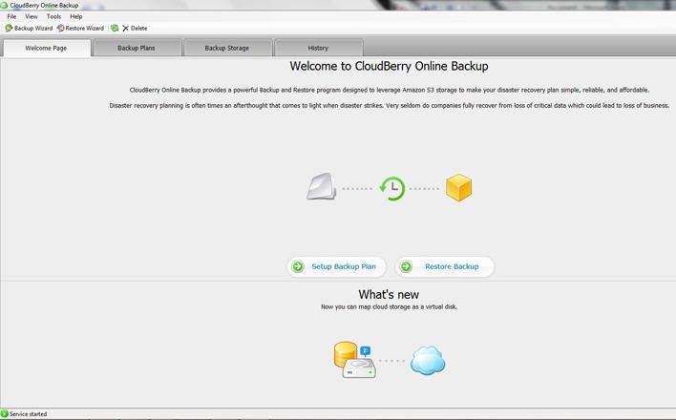
Task: Click the 'Service started' status text
Action: [x=28, y=414]
